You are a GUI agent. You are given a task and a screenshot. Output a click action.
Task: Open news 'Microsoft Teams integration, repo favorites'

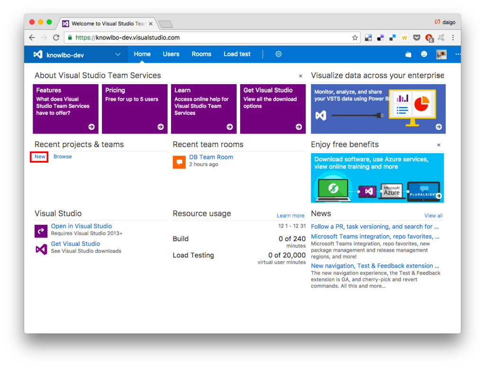[375, 237]
